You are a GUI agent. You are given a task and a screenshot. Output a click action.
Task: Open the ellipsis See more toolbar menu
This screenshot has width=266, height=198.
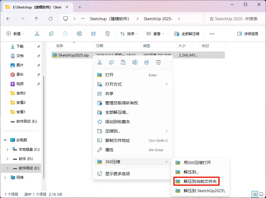(x=212, y=34)
